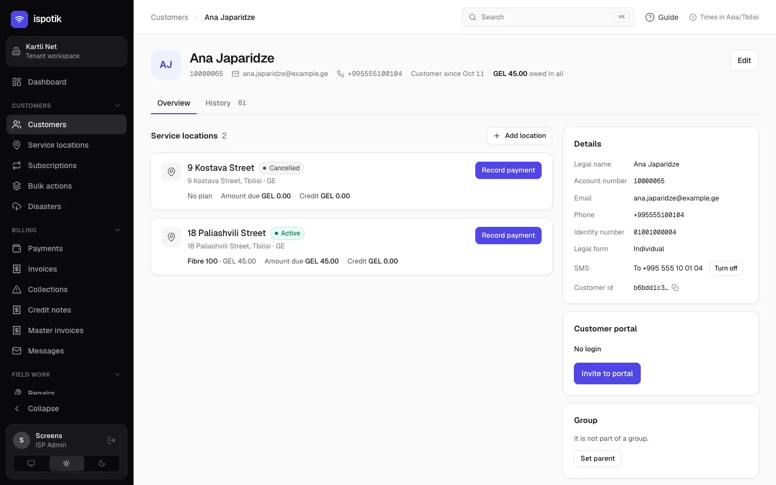Viewport: 776px width, 485px height.
Task: Open Messages via its envelope icon
Action: click(17, 351)
